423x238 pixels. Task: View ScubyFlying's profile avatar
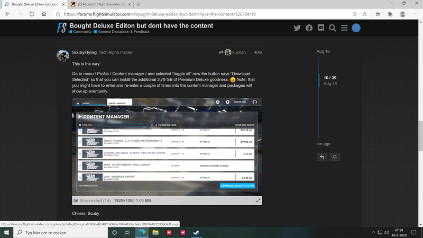coord(62,56)
